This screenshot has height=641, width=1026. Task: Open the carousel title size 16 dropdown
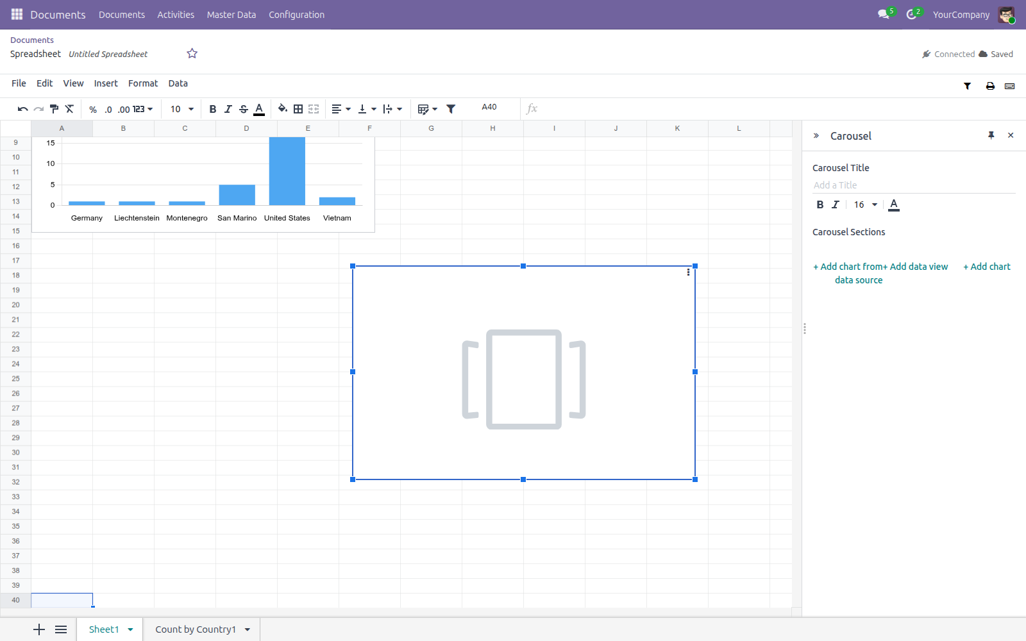(865, 204)
